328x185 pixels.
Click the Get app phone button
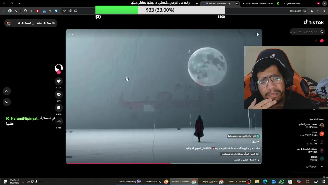click(x=26, y=23)
